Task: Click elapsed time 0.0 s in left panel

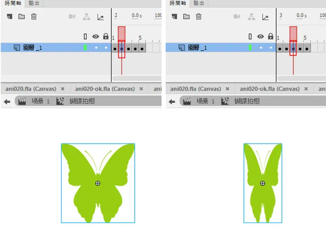Action: click(x=137, y=15)
